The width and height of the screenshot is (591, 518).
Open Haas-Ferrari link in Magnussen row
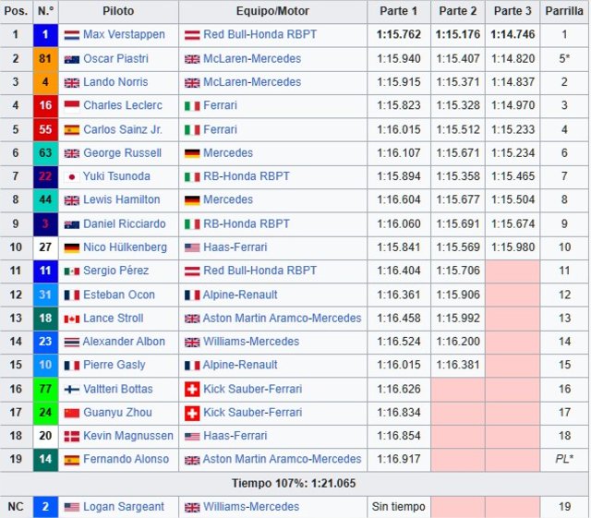pyautogui.click(x=235, y=436)
